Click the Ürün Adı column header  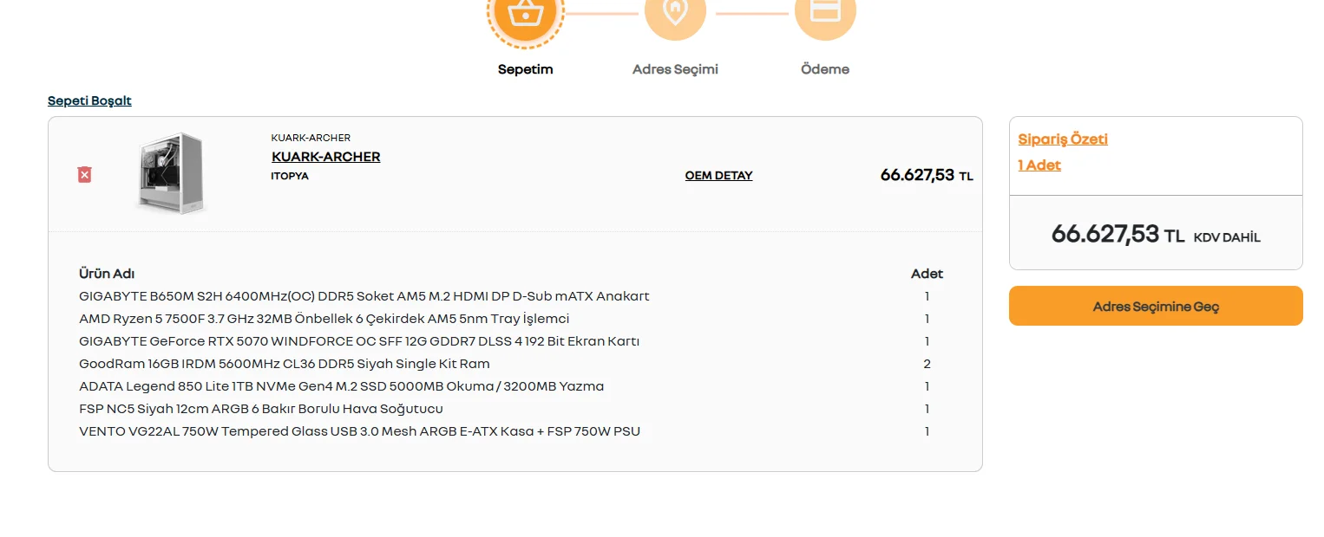(107, 274)
